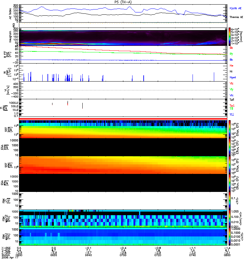Select the "Kyoto AE" legend label
Image resolution: width=246 pixels, height=262 pixels.
[x=236, y=8]
